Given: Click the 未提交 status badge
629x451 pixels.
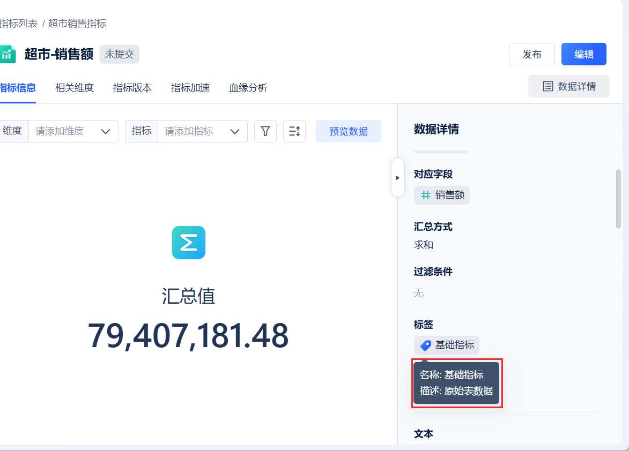Looking at the screenshot, I should click(120, 55).
